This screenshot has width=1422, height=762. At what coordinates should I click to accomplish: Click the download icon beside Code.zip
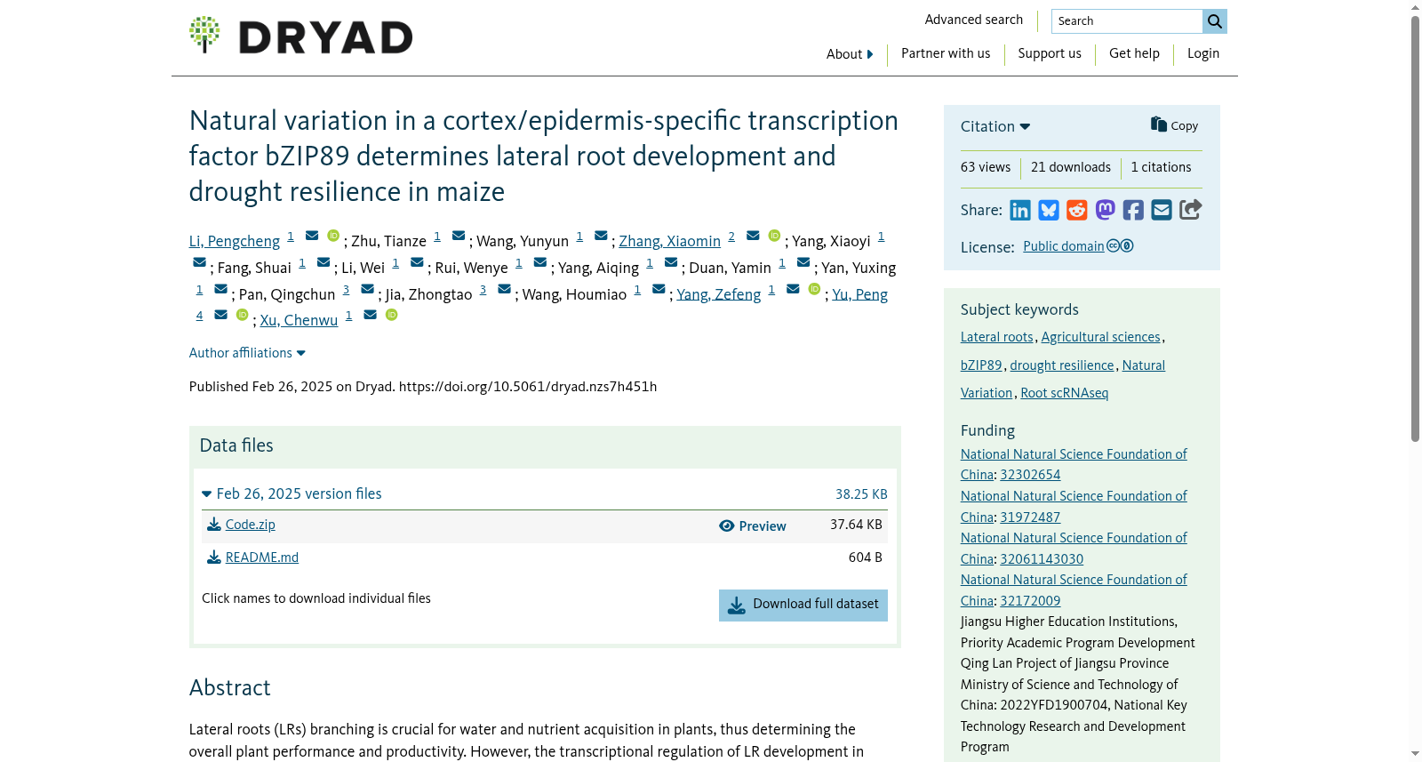[214, 525]
